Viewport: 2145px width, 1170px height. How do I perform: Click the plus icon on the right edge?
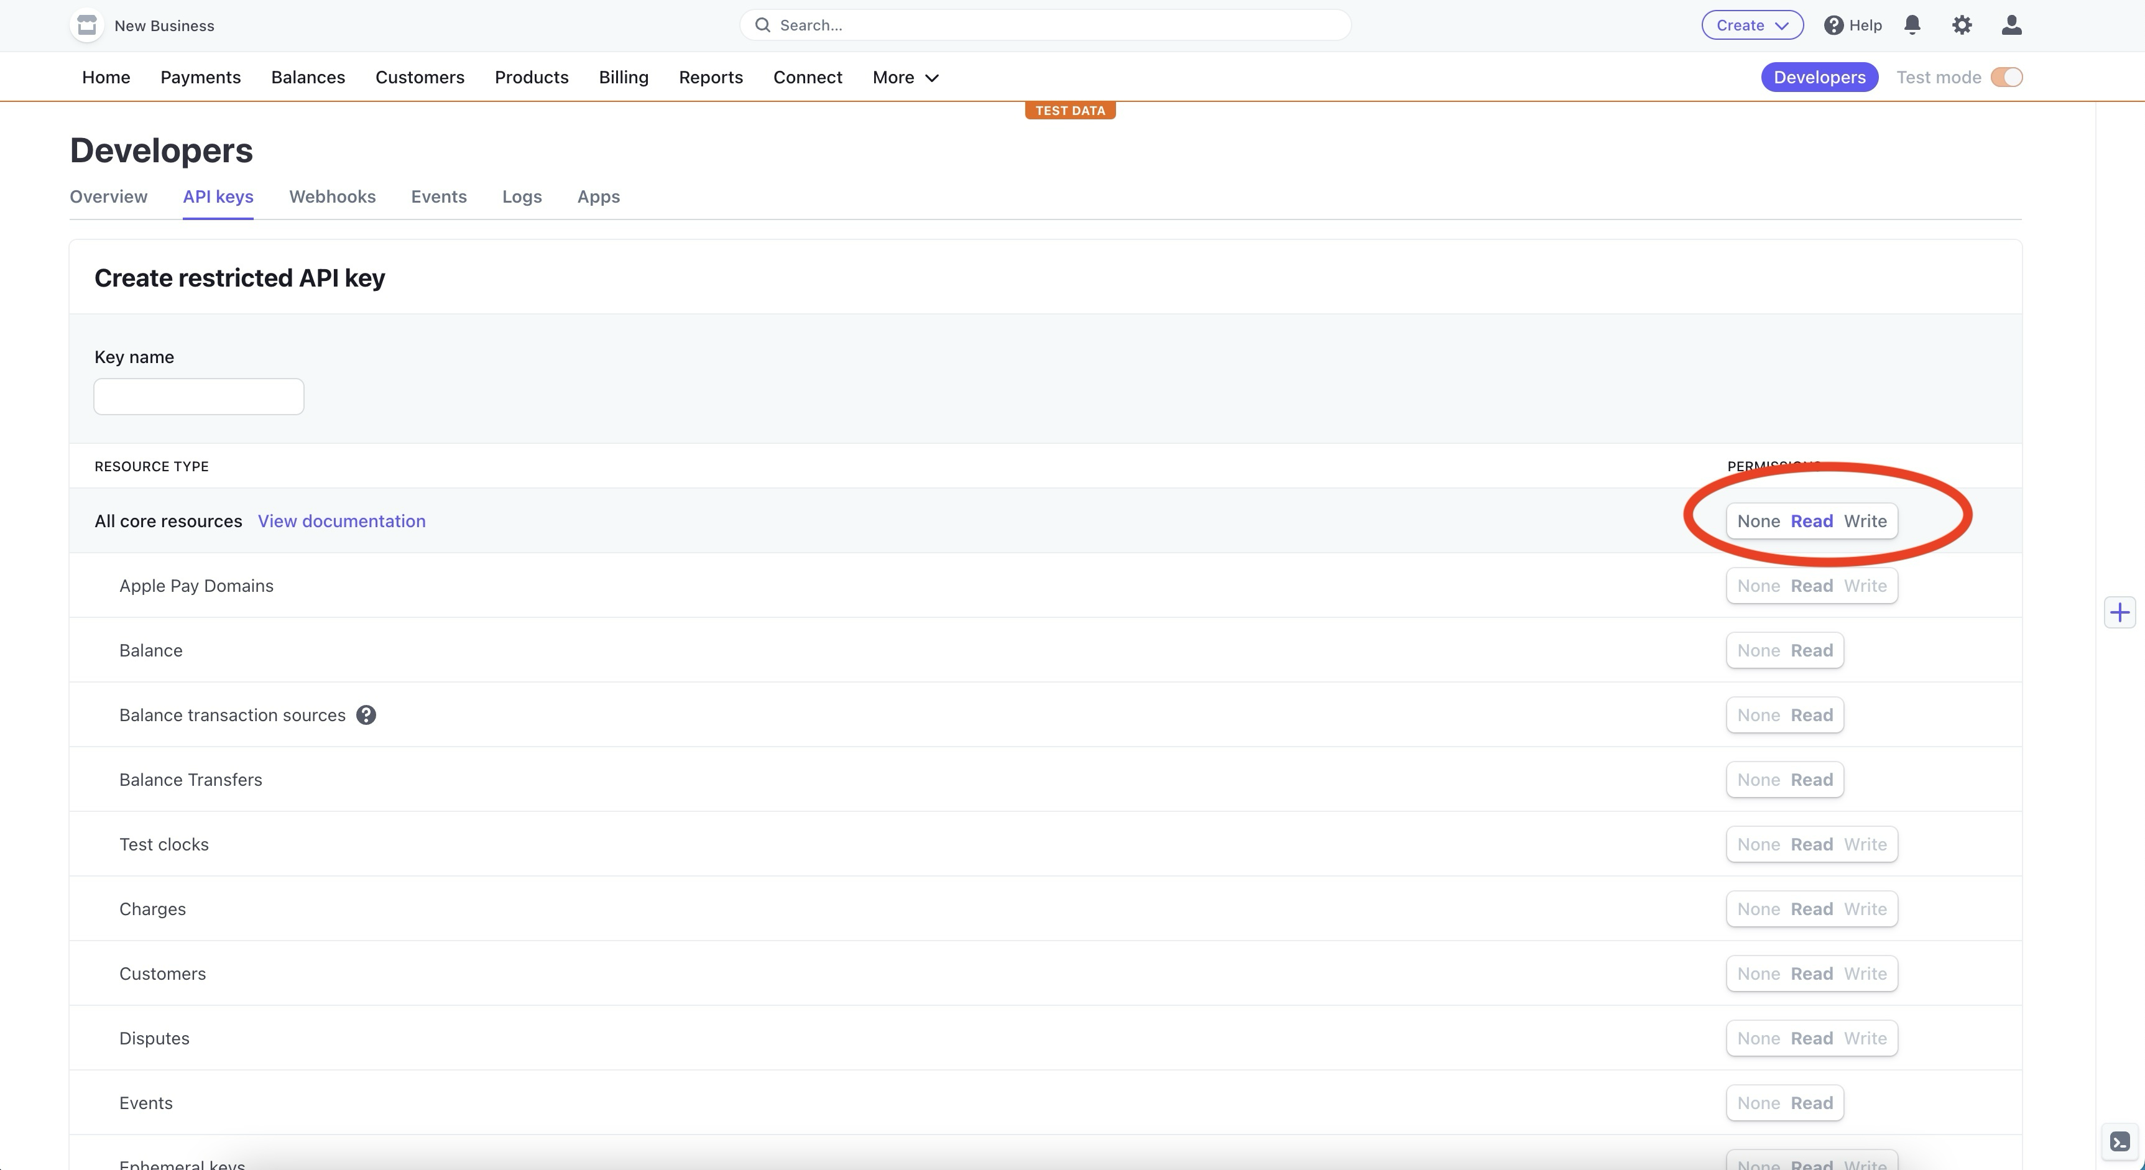pyautogui.click(x=2120, y=612)
